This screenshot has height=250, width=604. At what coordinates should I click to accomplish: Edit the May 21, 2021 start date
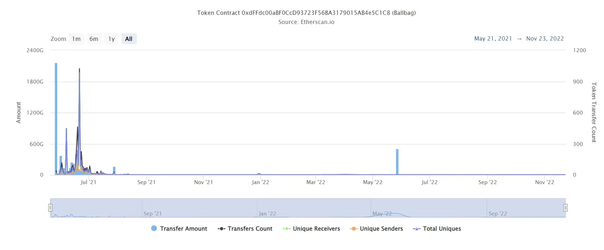point(493,38)
